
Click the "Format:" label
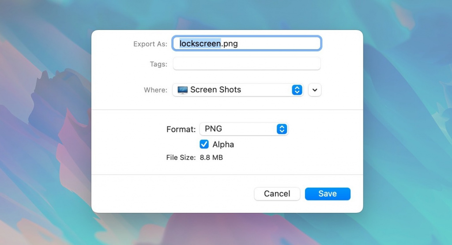(181, 130)
